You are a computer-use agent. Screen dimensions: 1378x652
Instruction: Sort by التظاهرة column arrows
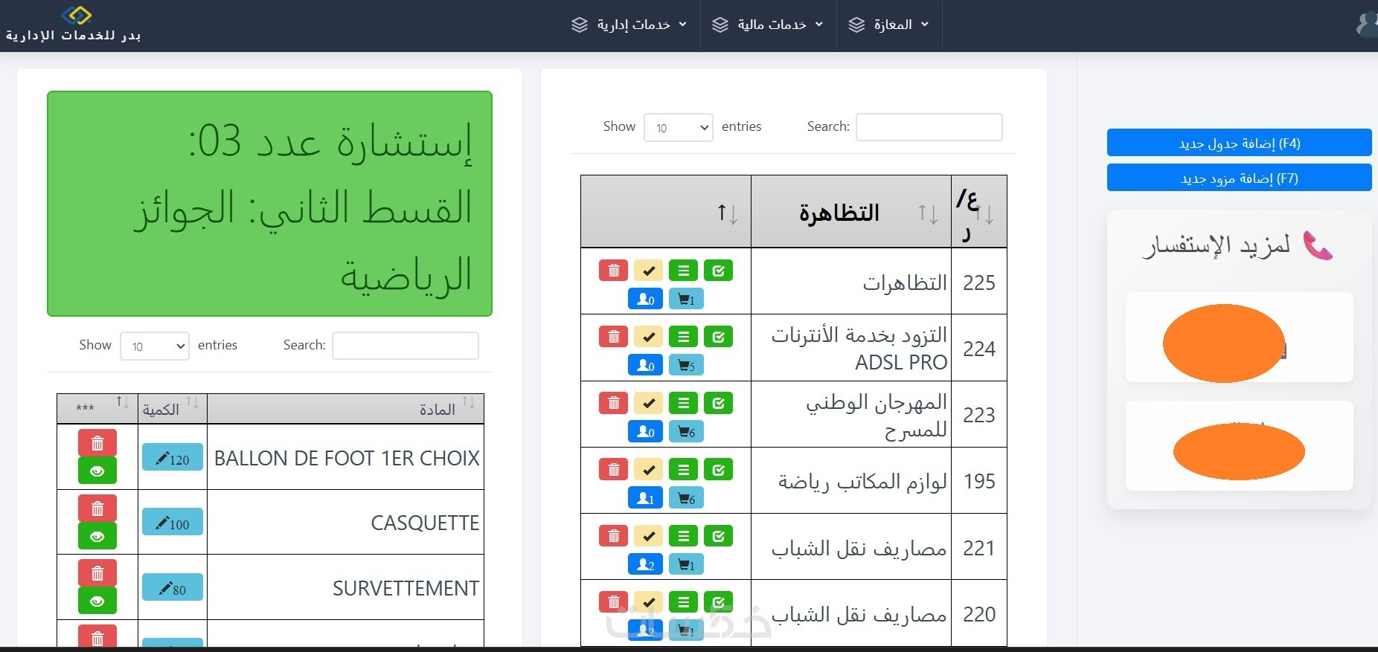(x=928, y=214)
